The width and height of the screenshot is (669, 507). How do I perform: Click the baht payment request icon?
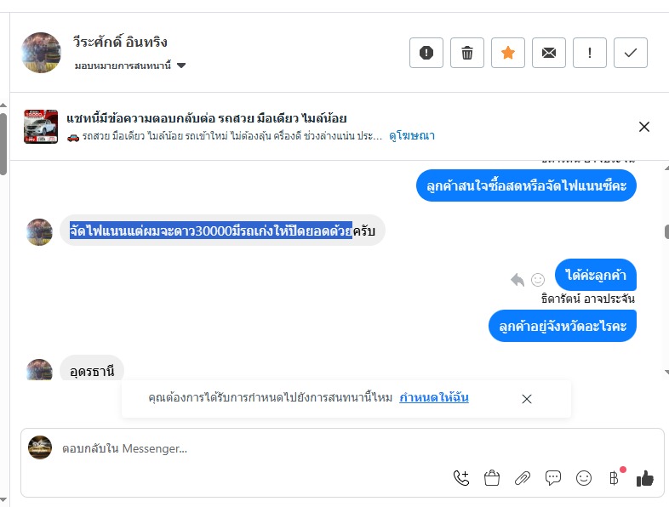[x=615, y=478]
